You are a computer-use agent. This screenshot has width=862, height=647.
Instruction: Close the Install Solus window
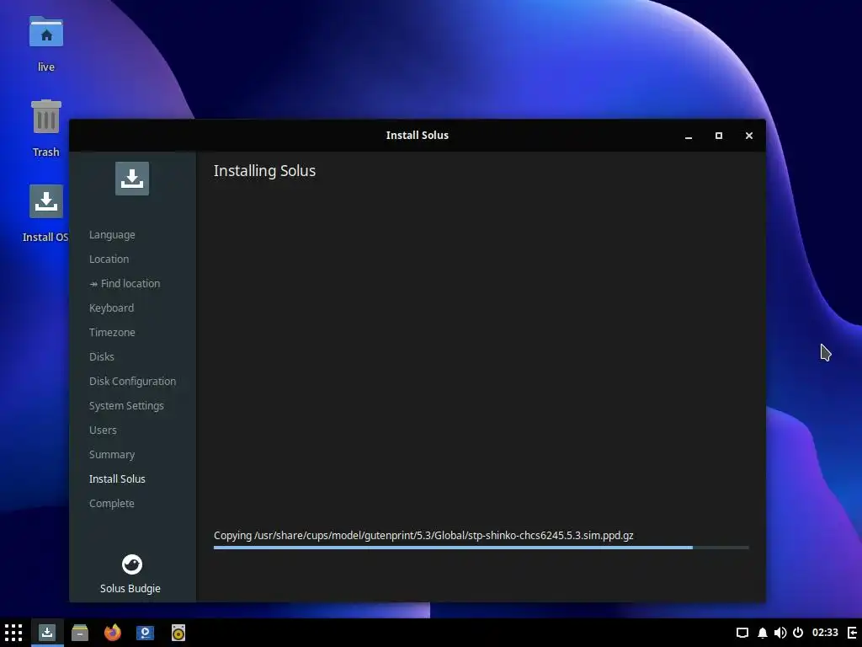748,136
